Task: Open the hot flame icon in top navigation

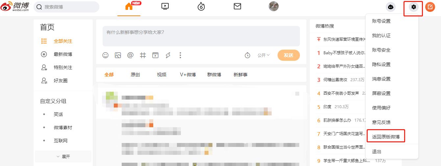Action: click(x=201, y=7)
